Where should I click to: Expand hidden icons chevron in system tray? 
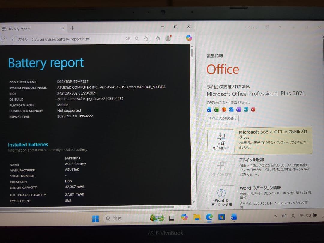pyautogui.click(x=275, y=216)
